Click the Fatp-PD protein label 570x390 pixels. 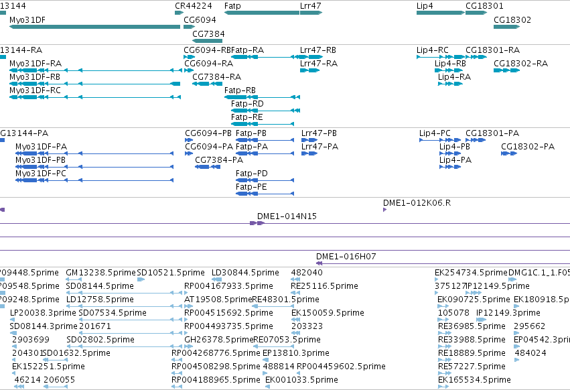point(252,174)
